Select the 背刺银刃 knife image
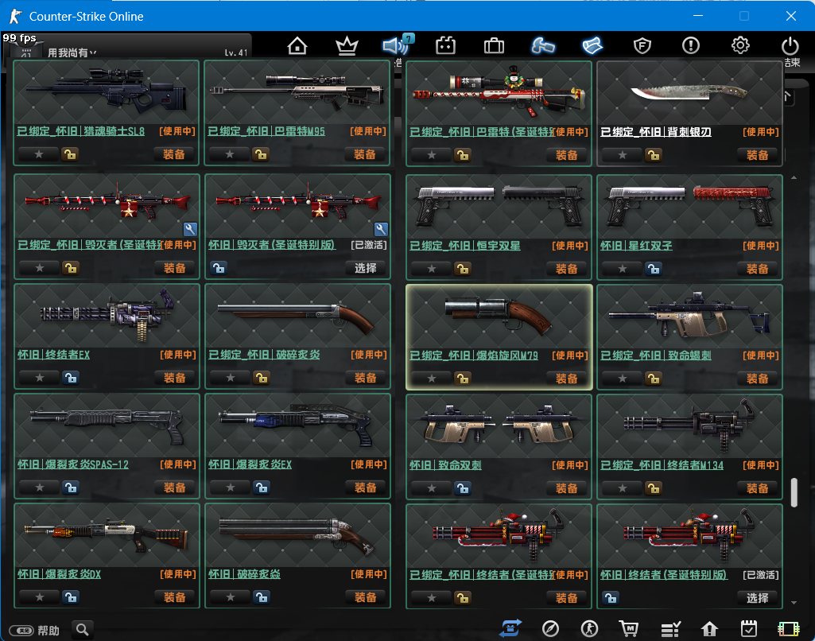This screenshot has width=815, height=641. click(x=689, y=93)
